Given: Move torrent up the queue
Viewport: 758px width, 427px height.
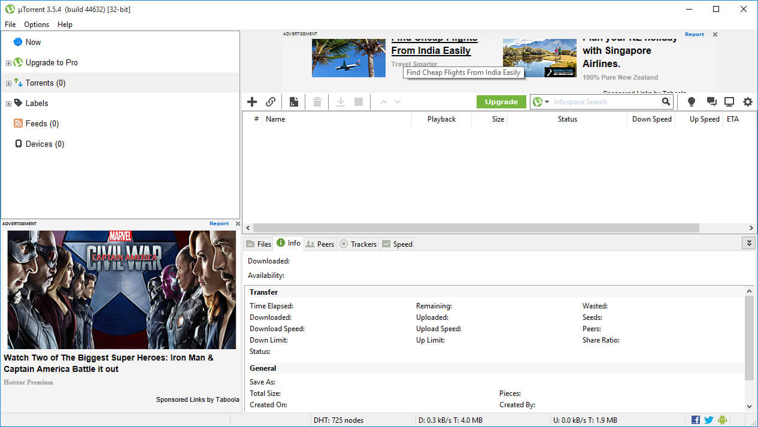Looking at the screenshot, I should pyautogui.click(x=384, y=102).
